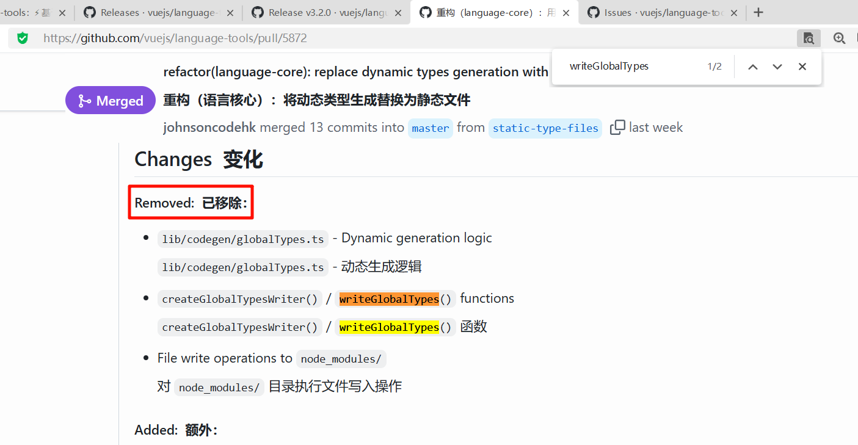The width and height of the screenshot is (858, 445).
Task: Click the zoom magnifier icon in address bar
Action: tap(840, 38)
